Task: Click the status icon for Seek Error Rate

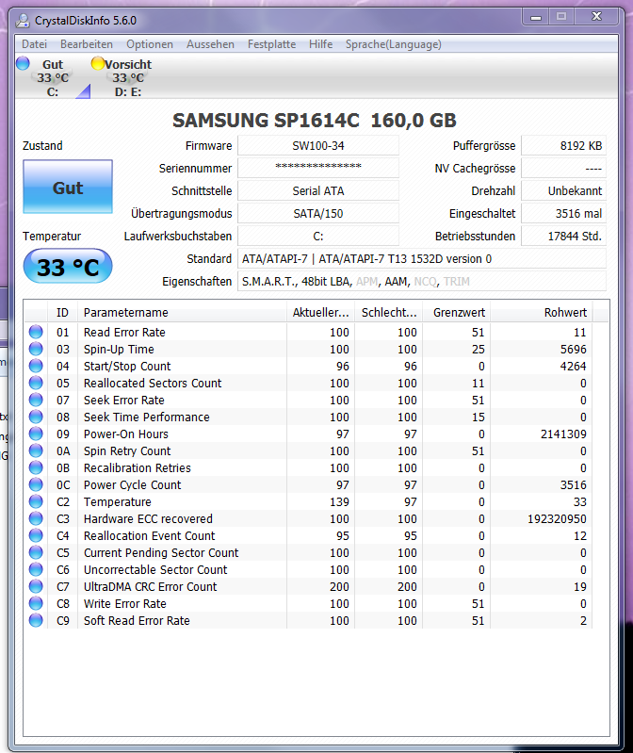Action: click(36, 400)
